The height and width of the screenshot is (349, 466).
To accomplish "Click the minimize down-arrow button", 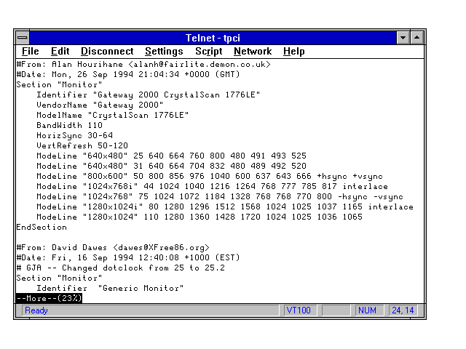I will point(403,37).
